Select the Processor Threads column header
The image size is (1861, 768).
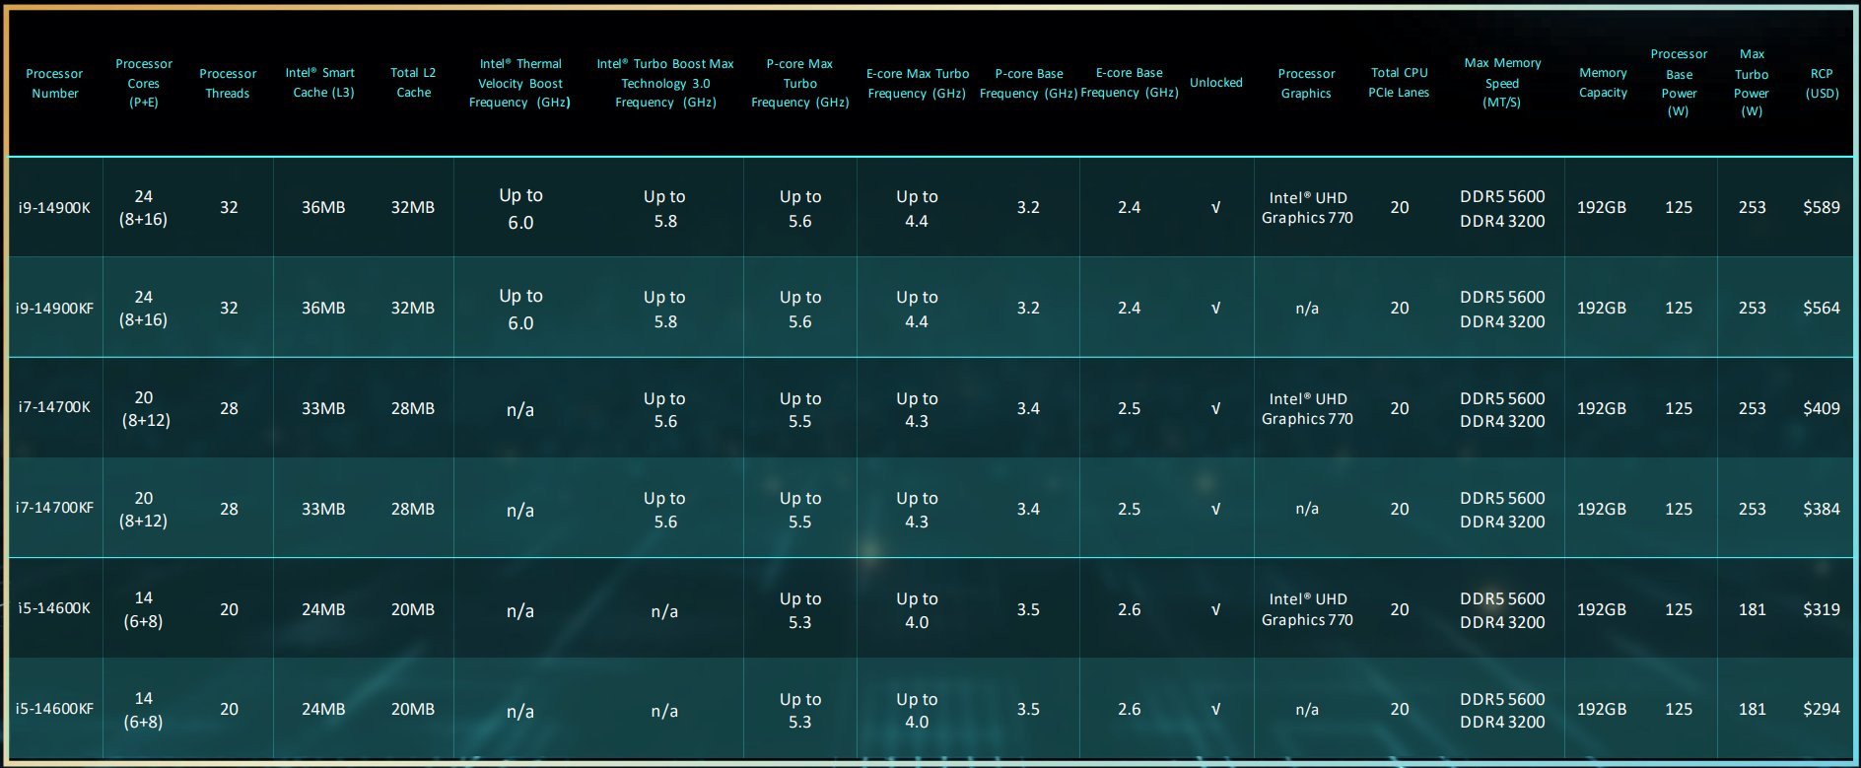click(x=228, y=83)
